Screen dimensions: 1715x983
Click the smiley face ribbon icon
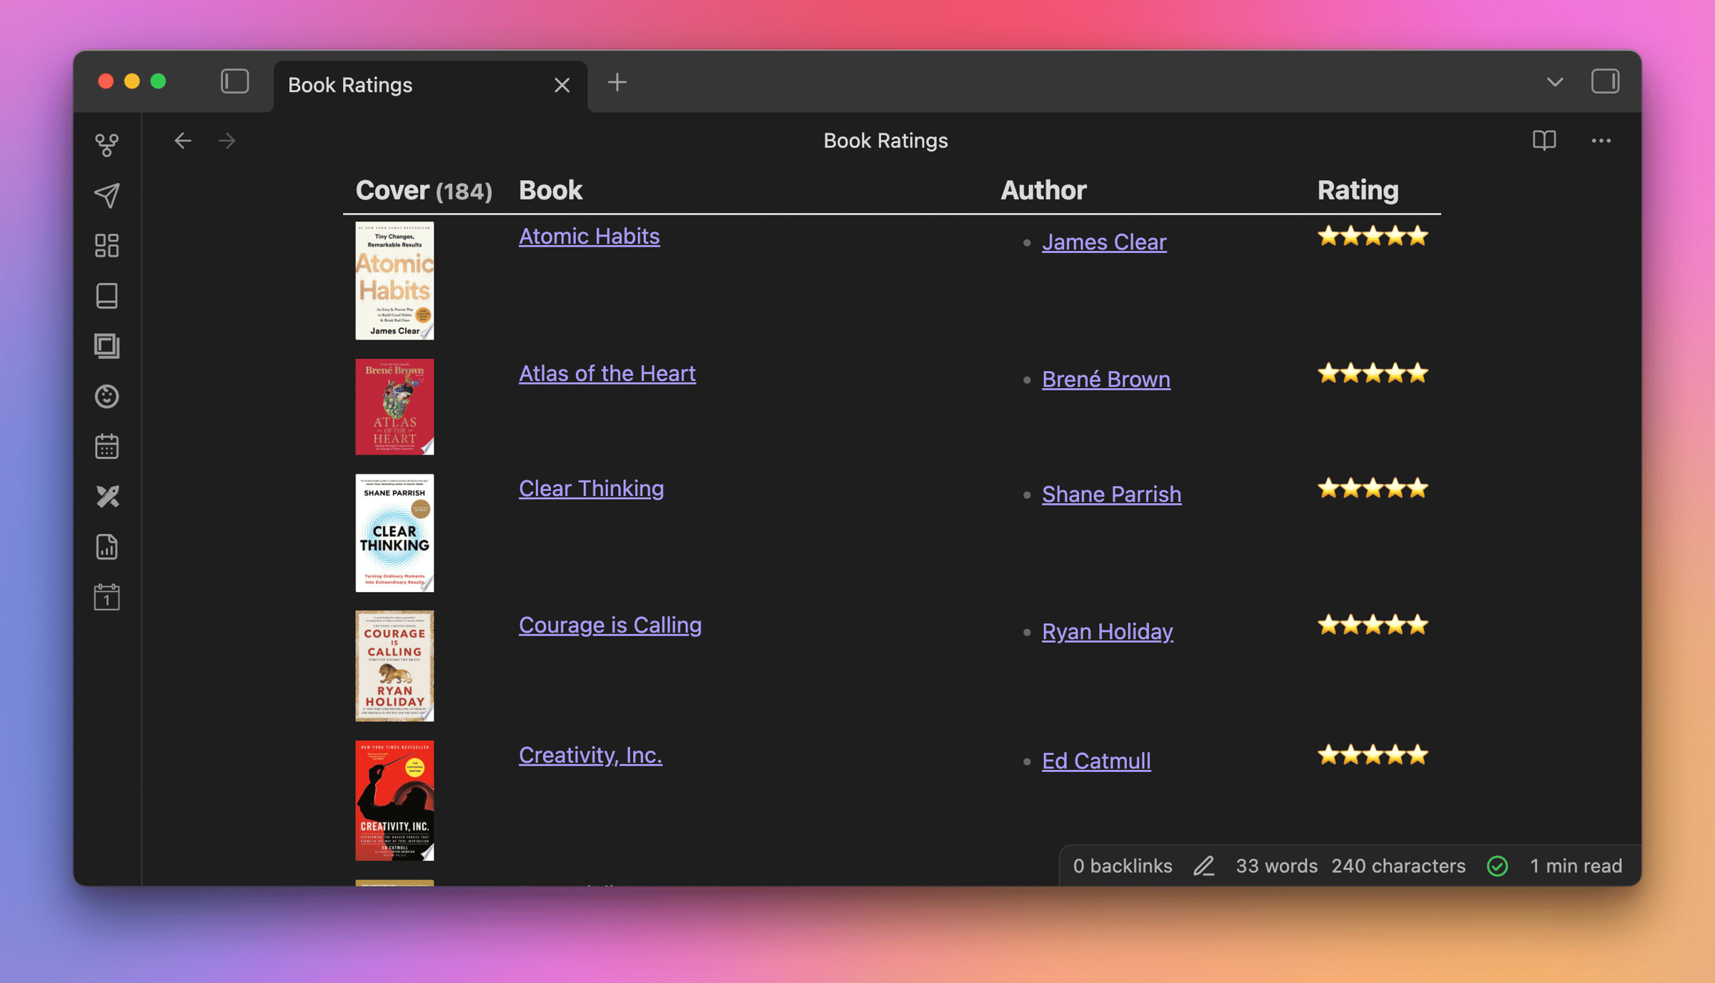click(x=107, y=396)
